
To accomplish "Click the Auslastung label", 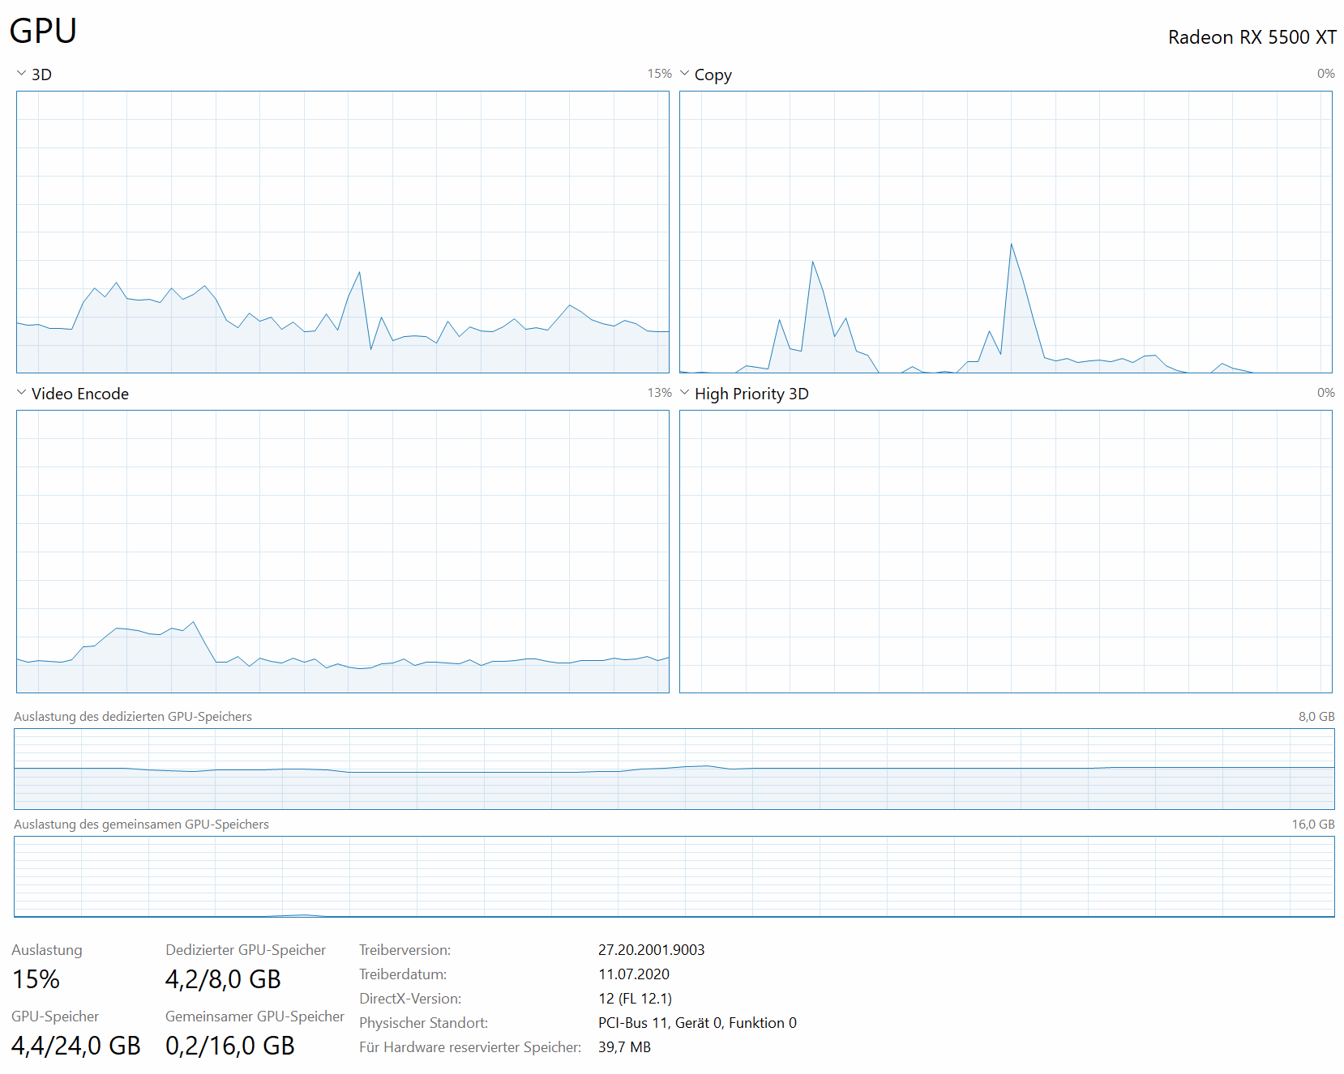I will 47,950.
